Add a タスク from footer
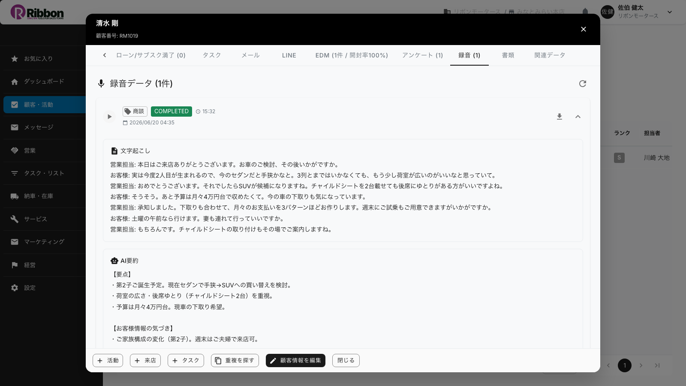The height and width of the screenshot is (386, 686). [x=186, y=361]
